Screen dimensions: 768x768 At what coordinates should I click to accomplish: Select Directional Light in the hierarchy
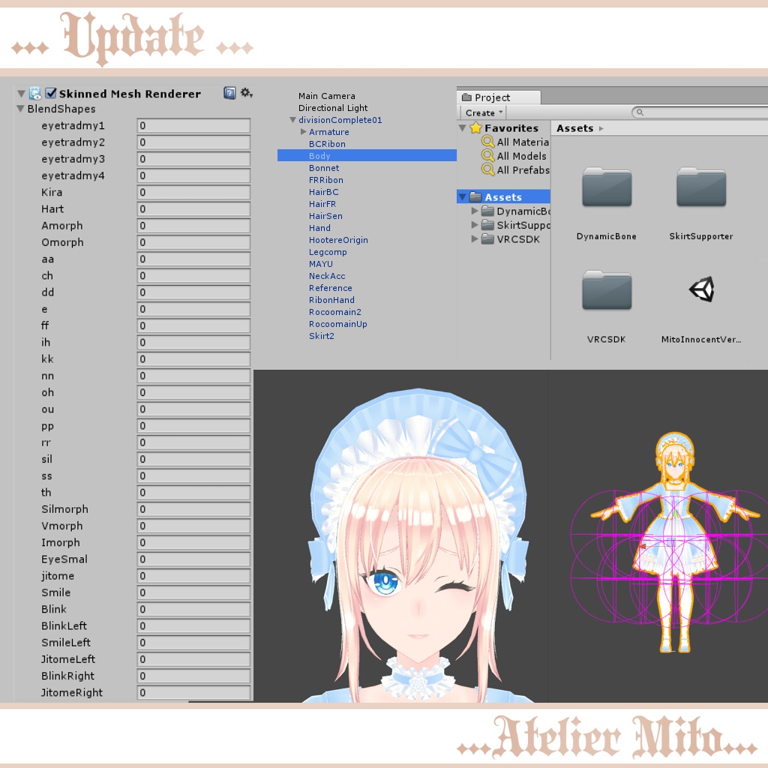[x=333, y=108]
